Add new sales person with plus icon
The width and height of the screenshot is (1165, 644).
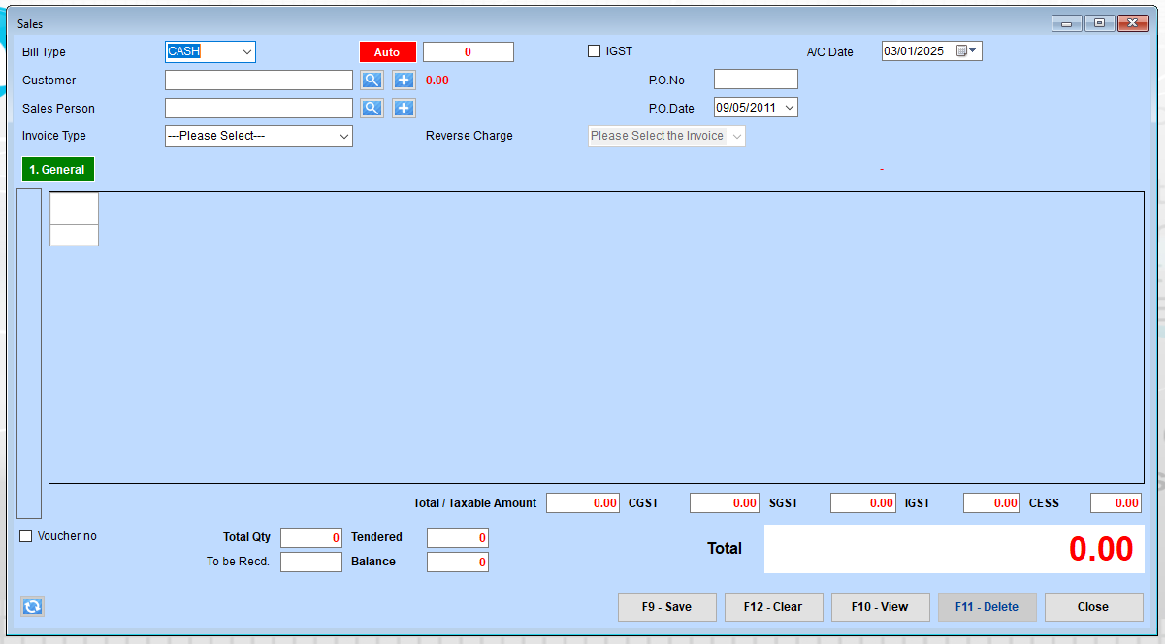(405, 109)
